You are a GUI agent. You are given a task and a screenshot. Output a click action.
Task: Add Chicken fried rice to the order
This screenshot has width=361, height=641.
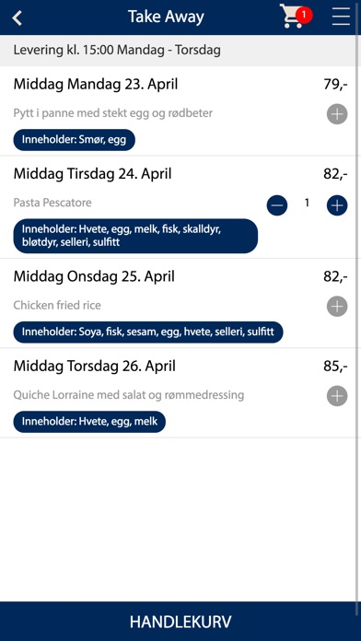click(337, 307)
